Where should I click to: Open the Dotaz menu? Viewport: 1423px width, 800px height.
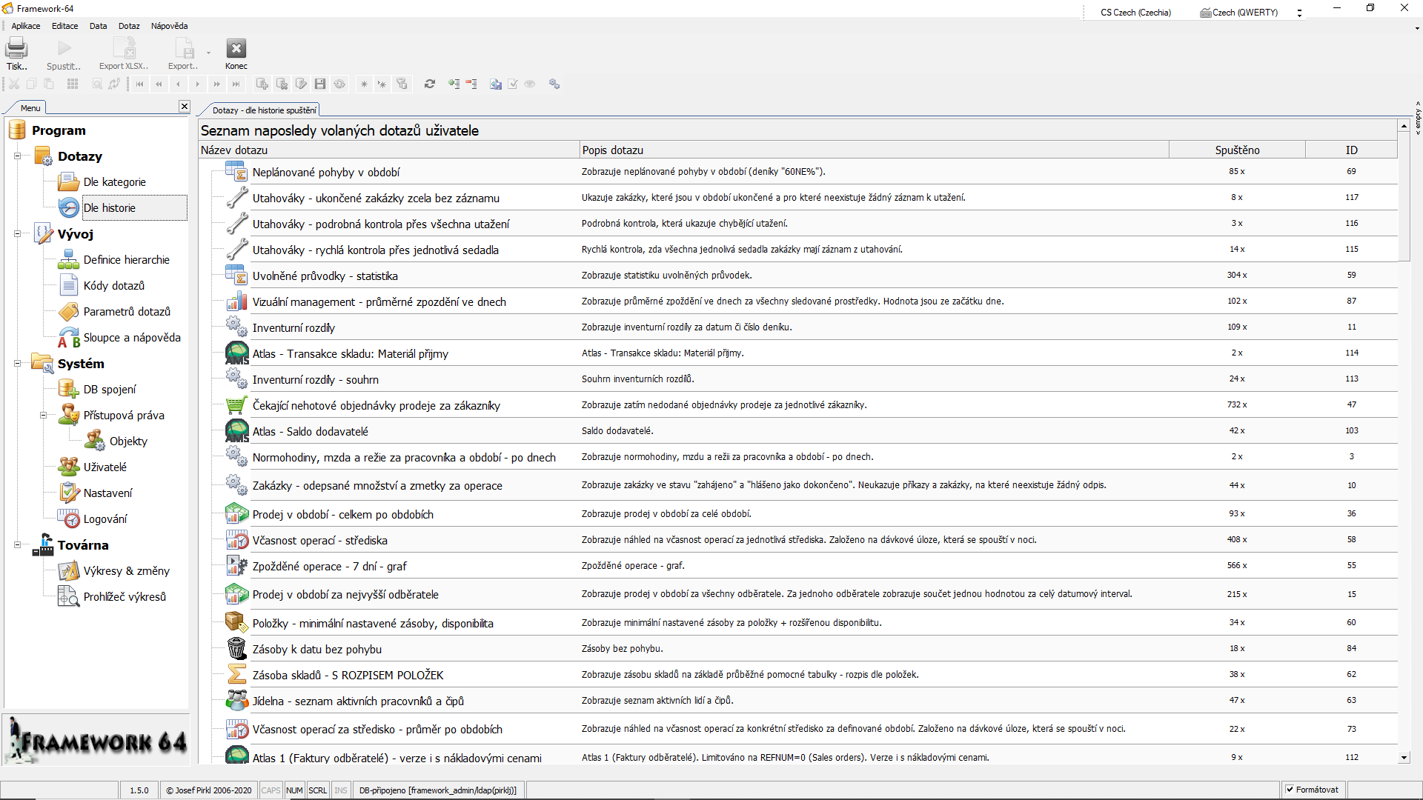click(x=129, y=26)
